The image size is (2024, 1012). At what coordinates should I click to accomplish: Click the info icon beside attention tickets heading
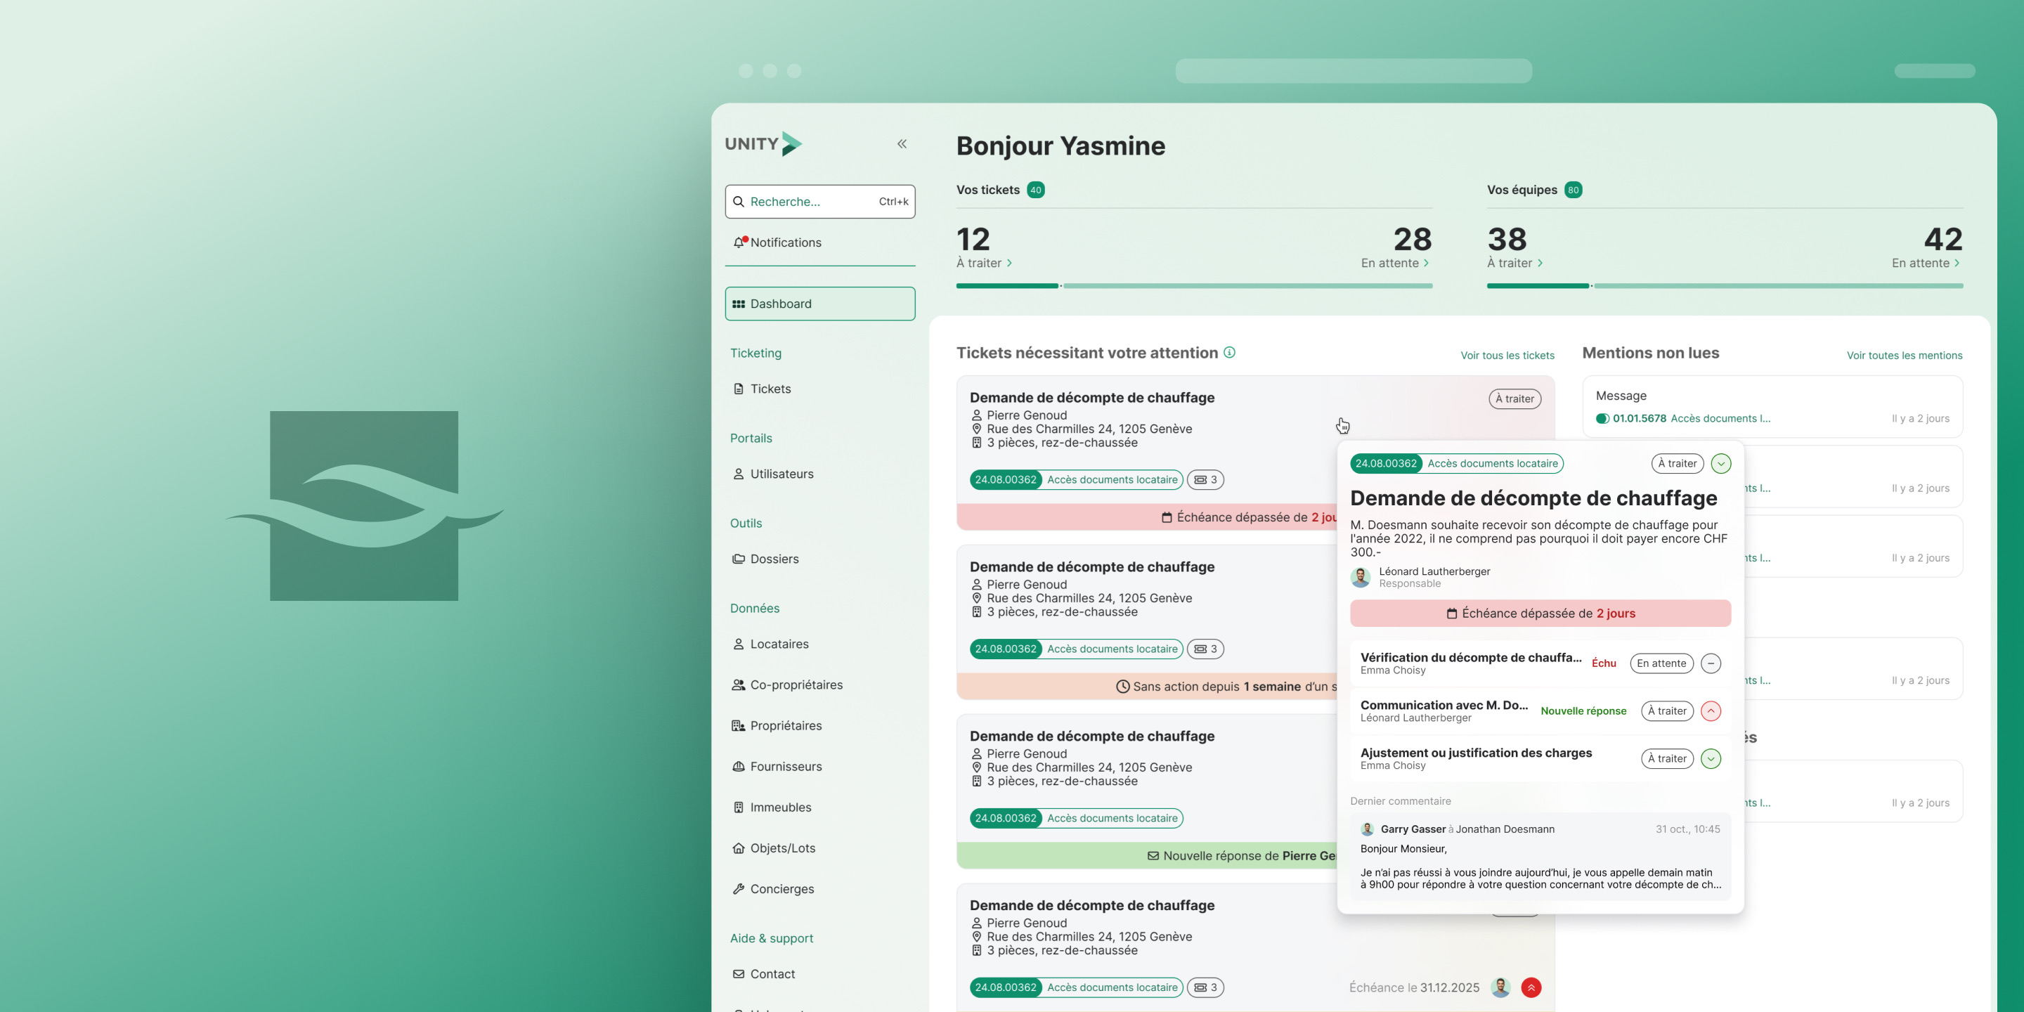[x=1230, y=353]
